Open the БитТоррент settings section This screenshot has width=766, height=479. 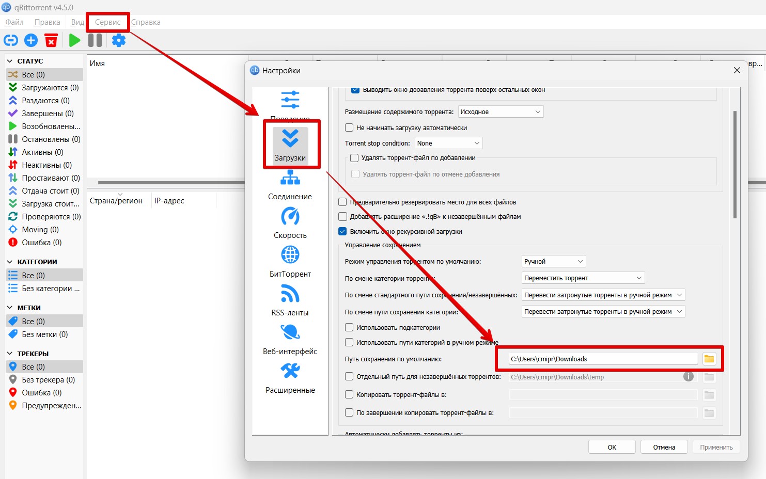pyautogui.click(x=290, y=263)
